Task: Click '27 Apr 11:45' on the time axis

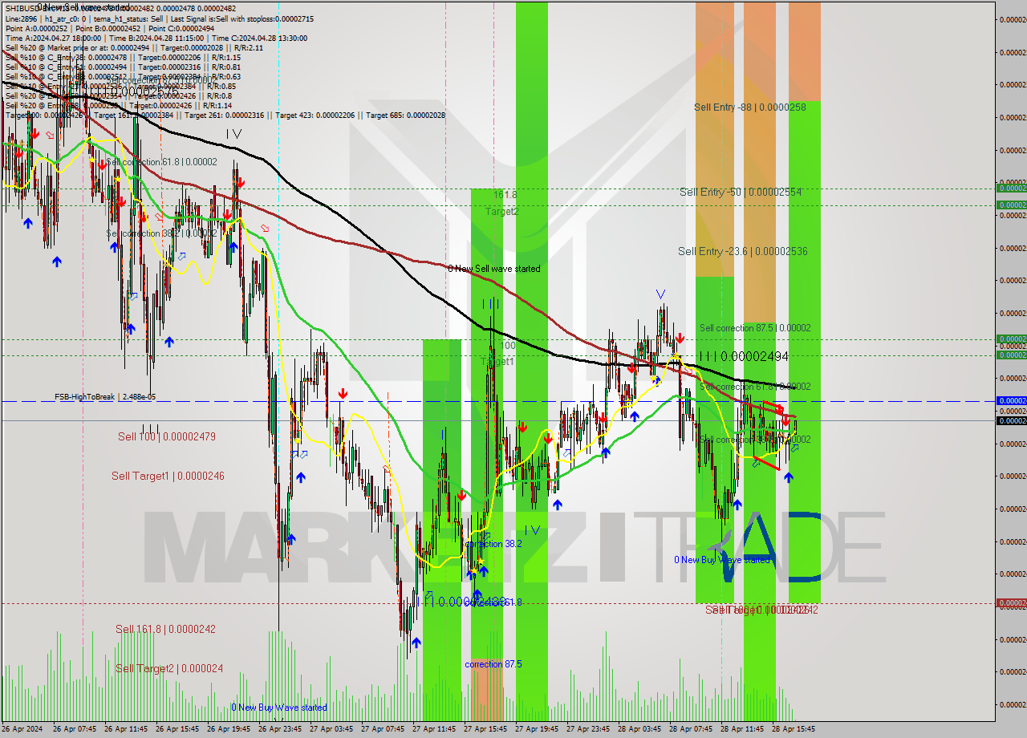Action: point(436,729)
